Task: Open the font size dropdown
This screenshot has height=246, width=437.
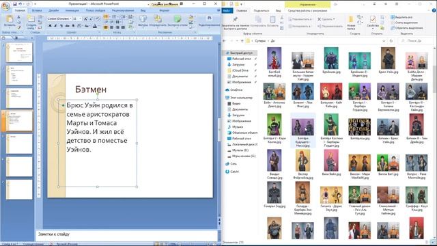Action: [x=81, y=18]
